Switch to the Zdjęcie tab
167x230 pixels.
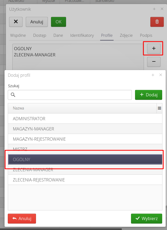click(126, 35)
